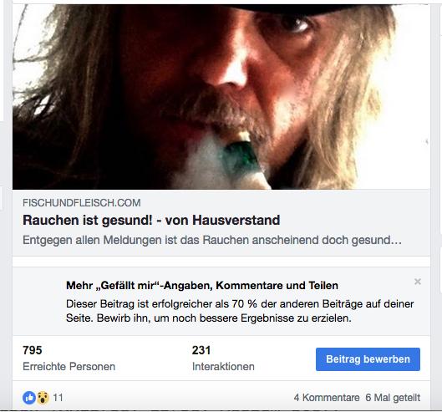The width and height of the screenshot is (442, 412).
Task: Click the Interaktionen label
Action: [x=223, y=367]
